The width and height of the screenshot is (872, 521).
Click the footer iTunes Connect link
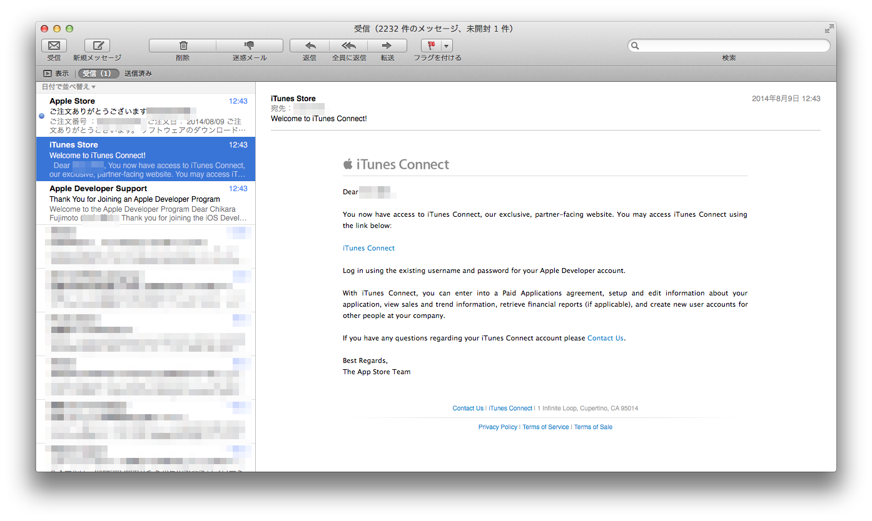[510, 409]
